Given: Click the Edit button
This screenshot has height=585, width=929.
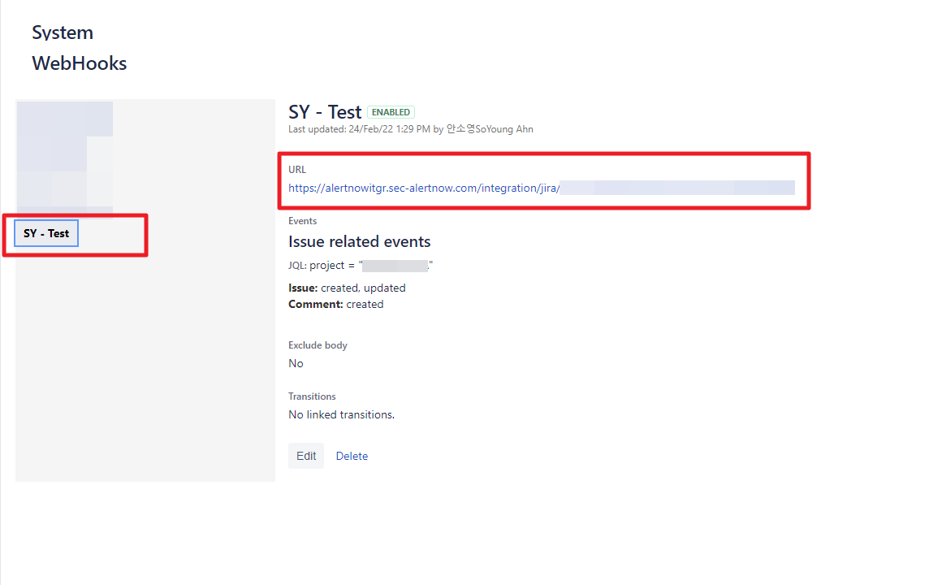Looking at the screenshot, I should [x=306, y=456].
